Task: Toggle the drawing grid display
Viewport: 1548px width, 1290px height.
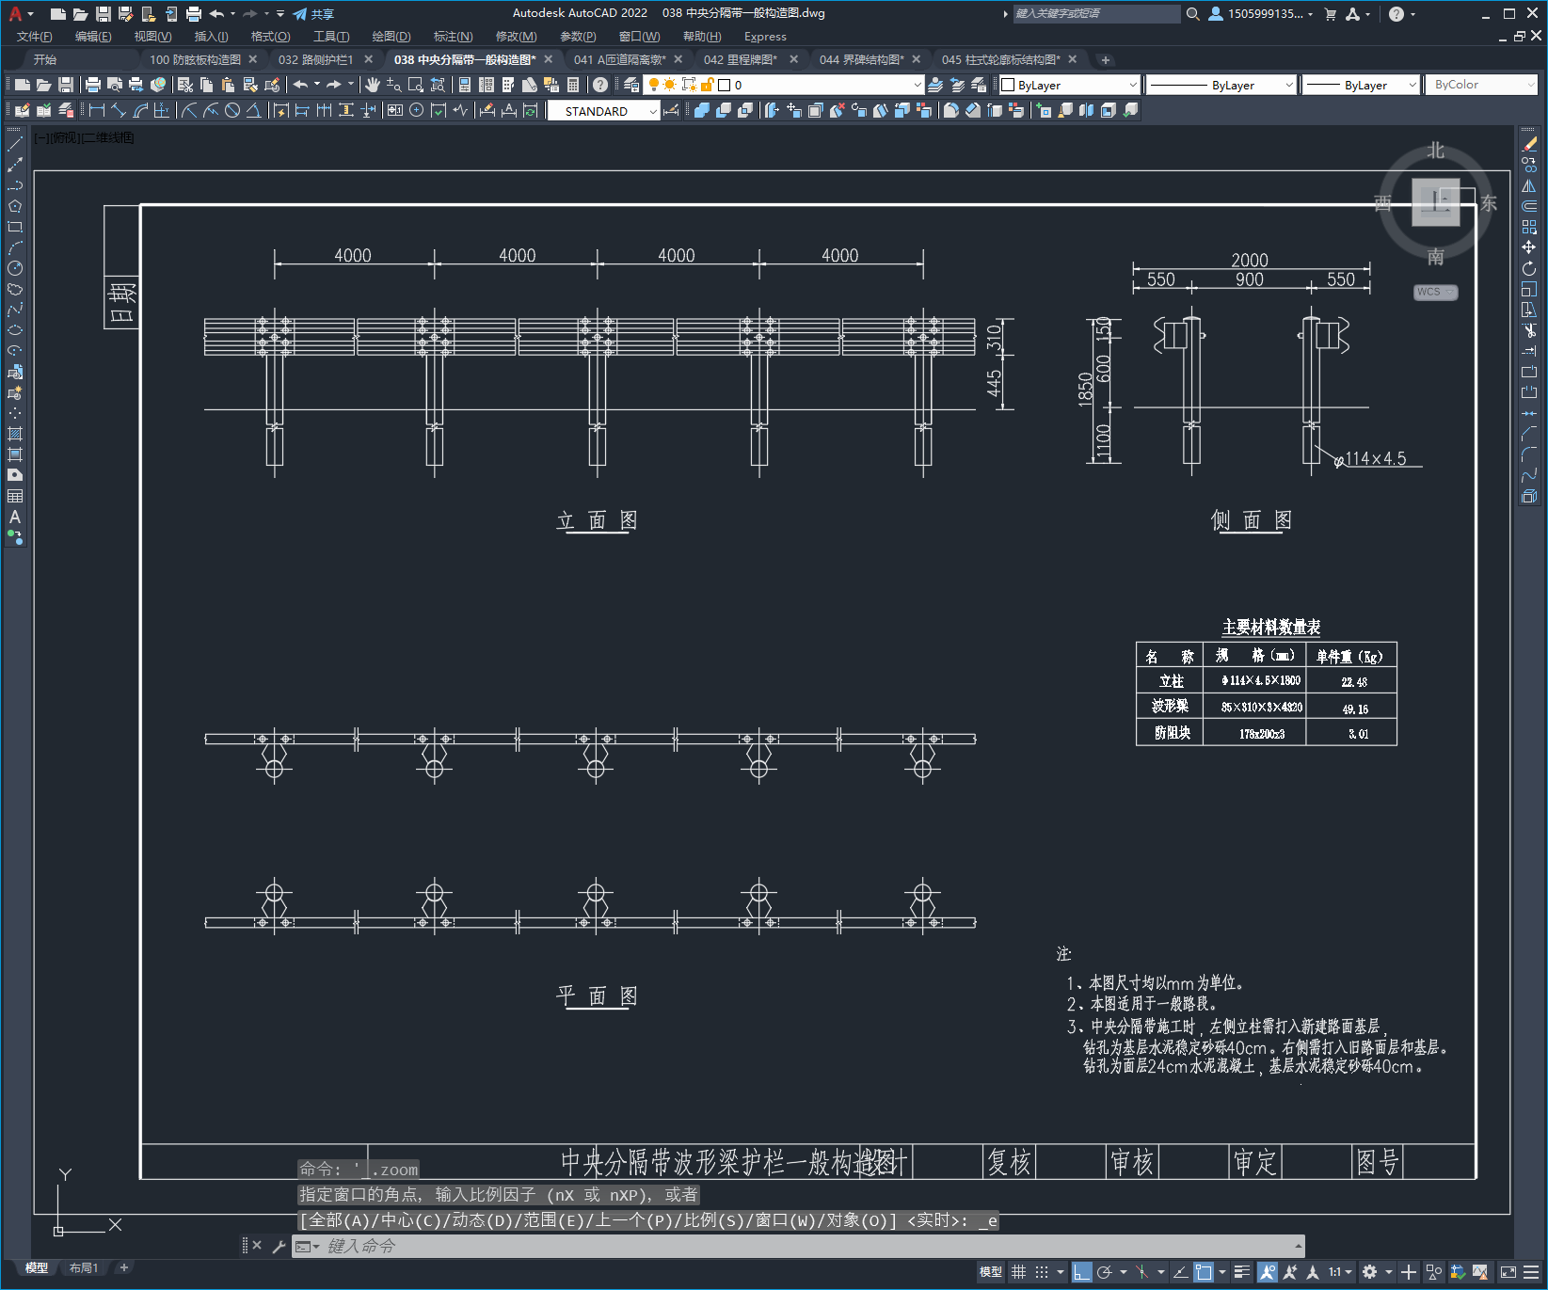Action: 1019,1272
